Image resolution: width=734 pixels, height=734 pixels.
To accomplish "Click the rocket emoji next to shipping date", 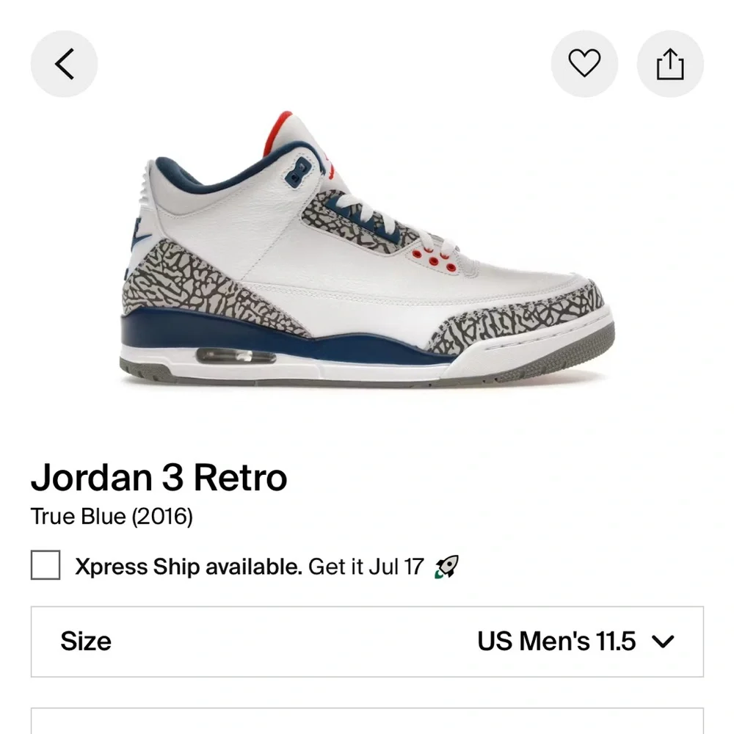I will click(x=446, y=566).
